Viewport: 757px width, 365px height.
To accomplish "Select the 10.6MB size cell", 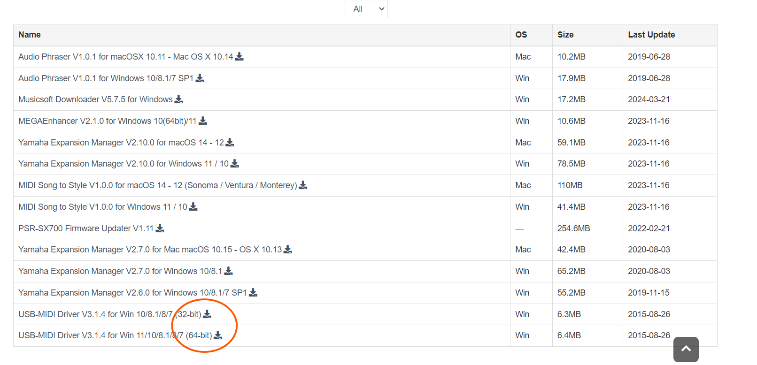I will tap(587, 121).
